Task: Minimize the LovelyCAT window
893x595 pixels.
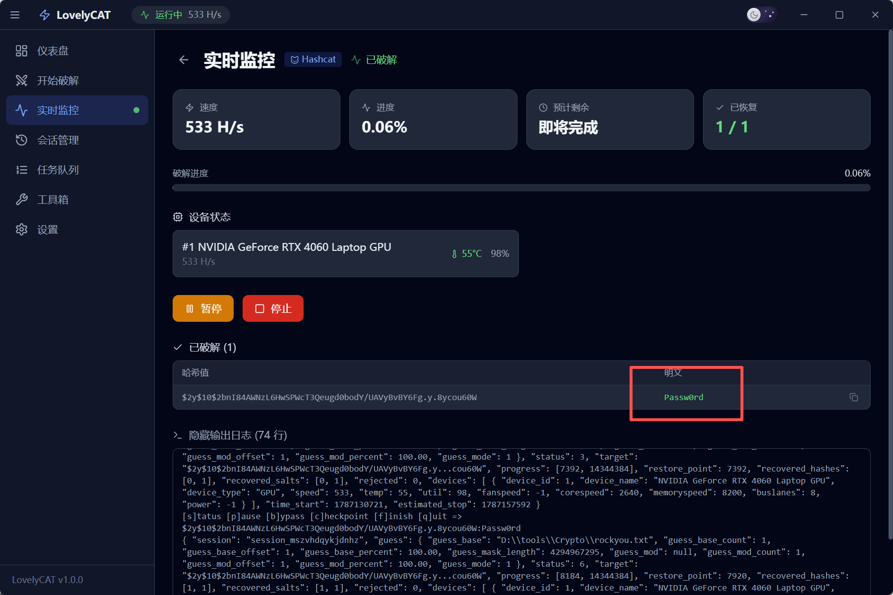Action: click(x=804, y=15)
